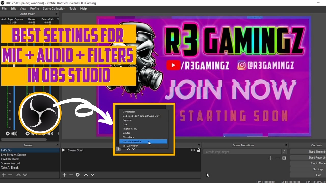Click the add filter plus button
The height and width of the screenshot is (183, 326).
[x=118, y=149]
